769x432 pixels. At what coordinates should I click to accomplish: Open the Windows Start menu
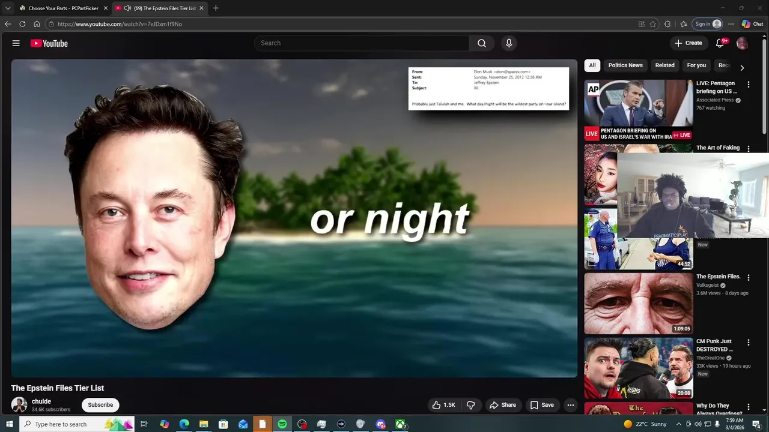pos(9,424)
